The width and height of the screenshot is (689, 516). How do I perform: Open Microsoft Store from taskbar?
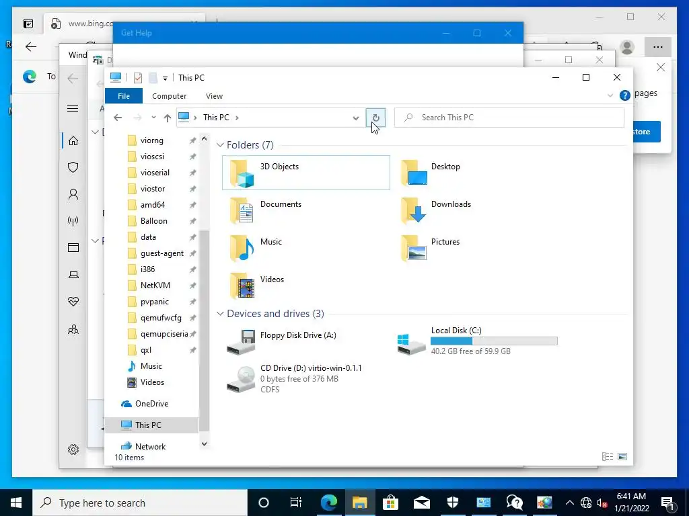click(x=390, y=503)
